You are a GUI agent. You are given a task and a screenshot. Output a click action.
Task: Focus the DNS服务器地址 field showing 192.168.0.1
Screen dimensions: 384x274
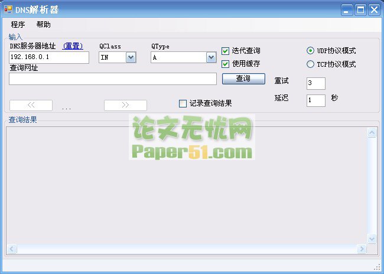point(49,57)
